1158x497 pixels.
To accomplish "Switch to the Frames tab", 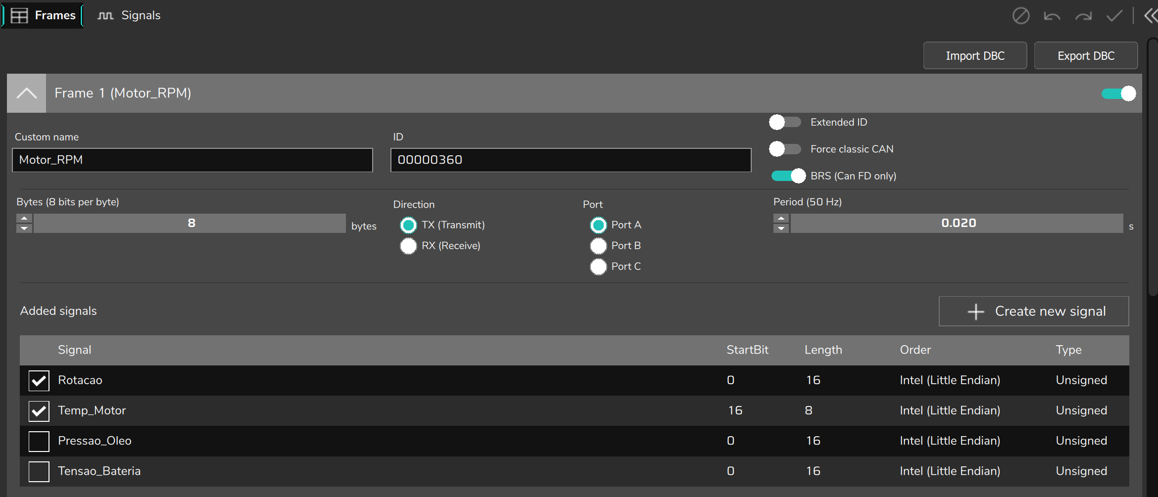I will [x=43, y=15].
